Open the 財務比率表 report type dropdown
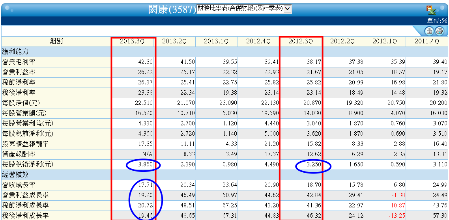 coord(244,9)
